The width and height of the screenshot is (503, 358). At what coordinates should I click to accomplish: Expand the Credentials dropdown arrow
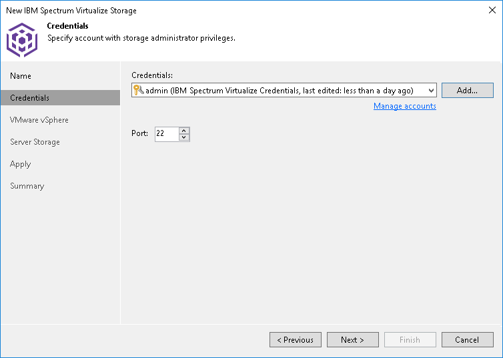(430, 91)
